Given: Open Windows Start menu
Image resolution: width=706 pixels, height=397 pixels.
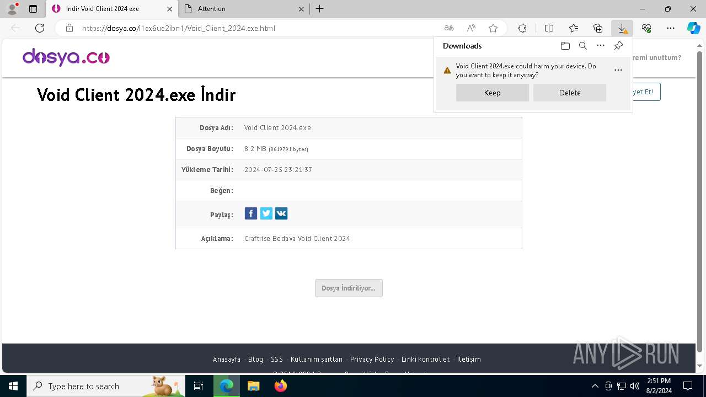Looking at the screenshot, I should [x=13, y=386].
